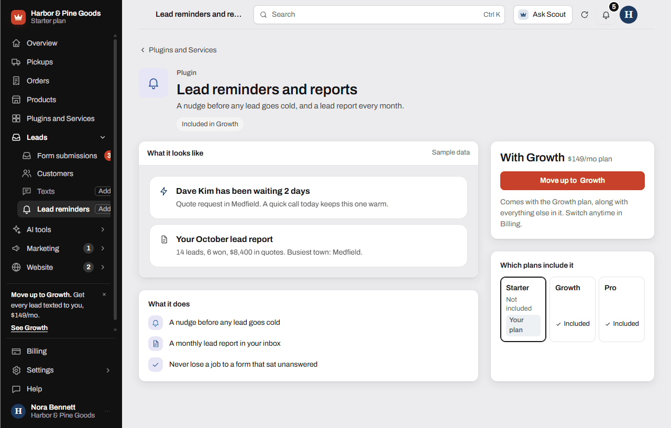
Task: Open Nora Bennett account options menu
Action: click(x=107, y=411)
